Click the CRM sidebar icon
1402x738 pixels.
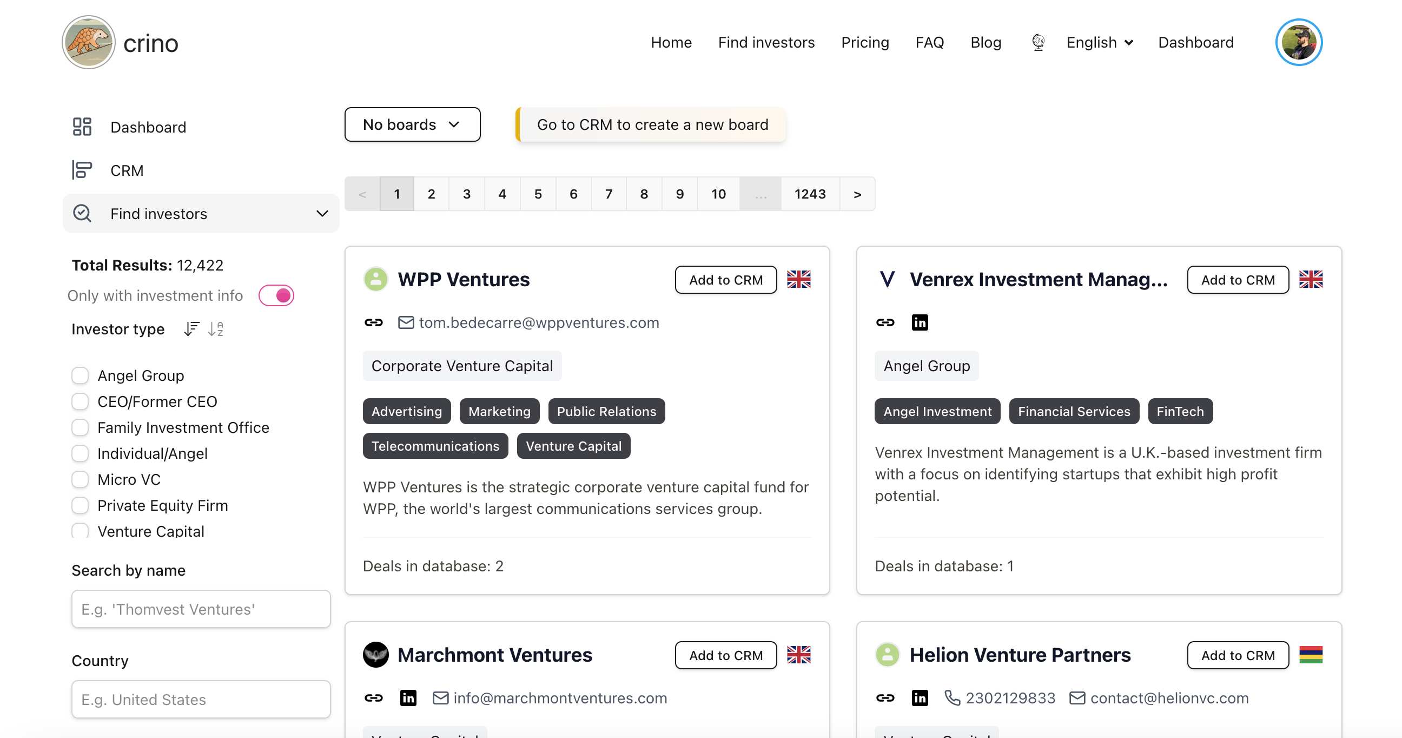82,170
